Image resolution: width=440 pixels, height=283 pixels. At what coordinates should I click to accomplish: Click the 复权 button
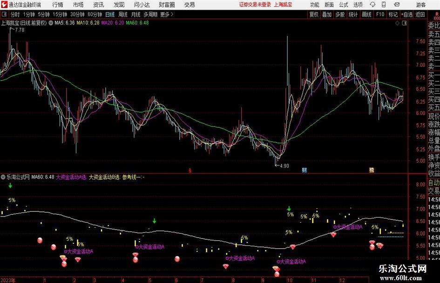click(x=314, y=14)
